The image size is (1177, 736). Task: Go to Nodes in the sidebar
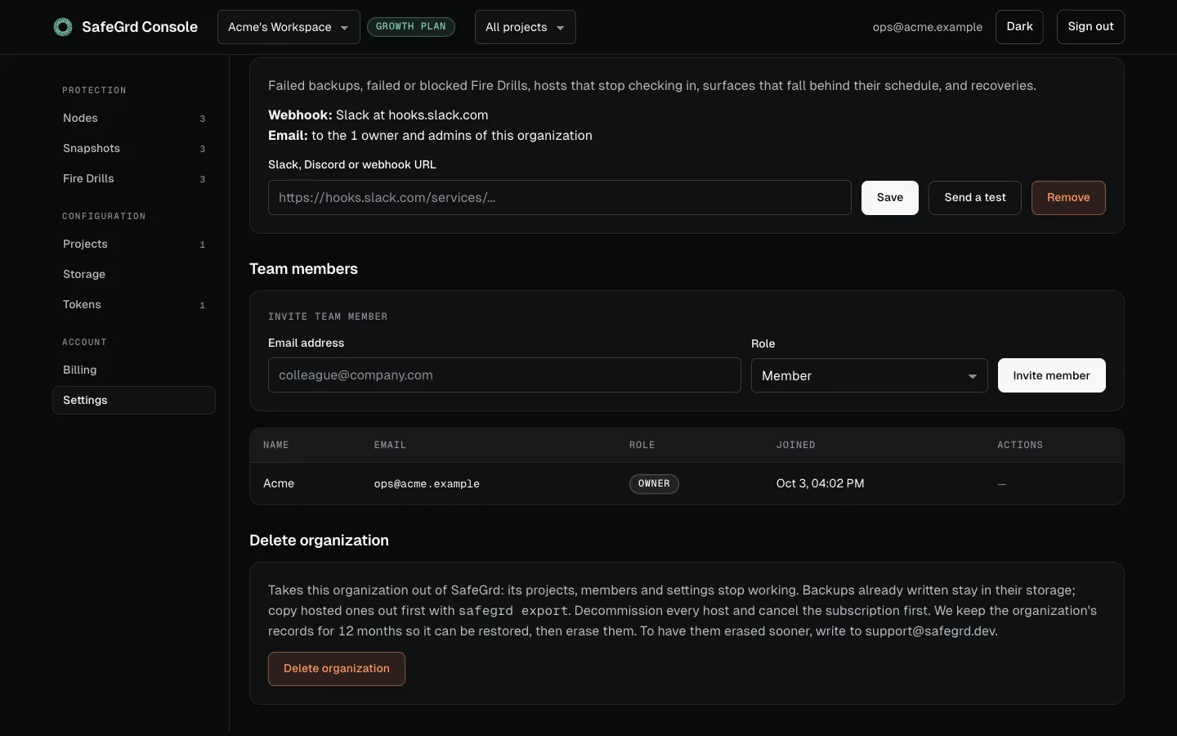[x=134, y=118]
